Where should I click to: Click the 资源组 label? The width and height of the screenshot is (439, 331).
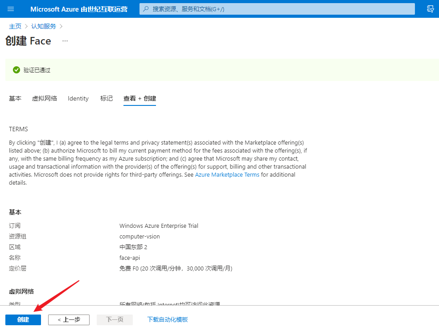point(18,237)
